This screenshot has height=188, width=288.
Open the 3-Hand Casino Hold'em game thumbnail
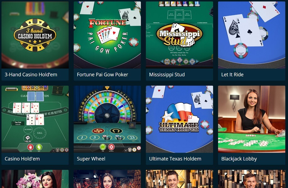pyautogui.click(x=35, y=35)
